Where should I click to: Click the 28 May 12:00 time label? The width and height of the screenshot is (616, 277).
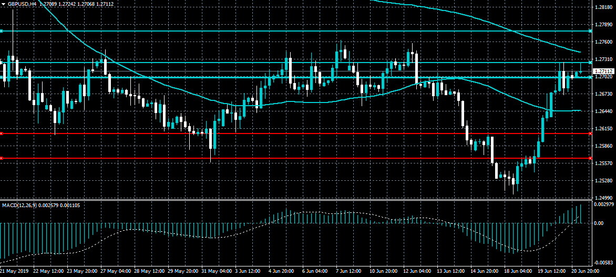point(148,272)
